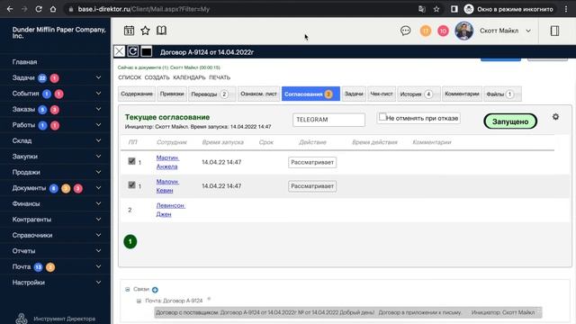
Task: Open approval settings gear icon
Action: (555, 117)
